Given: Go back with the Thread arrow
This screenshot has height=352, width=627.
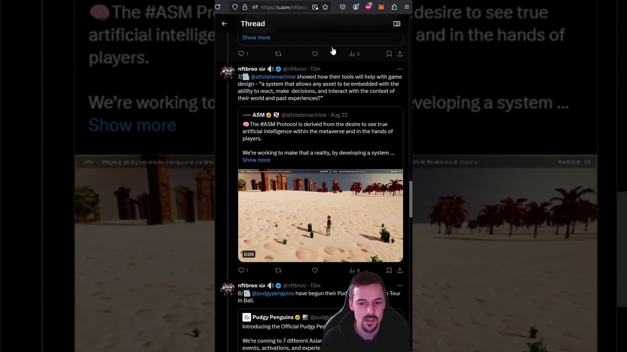Looking at the screenshot, I should 224,23.
